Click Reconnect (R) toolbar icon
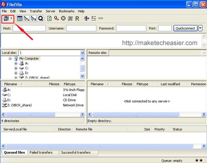The image size is (207, 163). coord(77,19)
